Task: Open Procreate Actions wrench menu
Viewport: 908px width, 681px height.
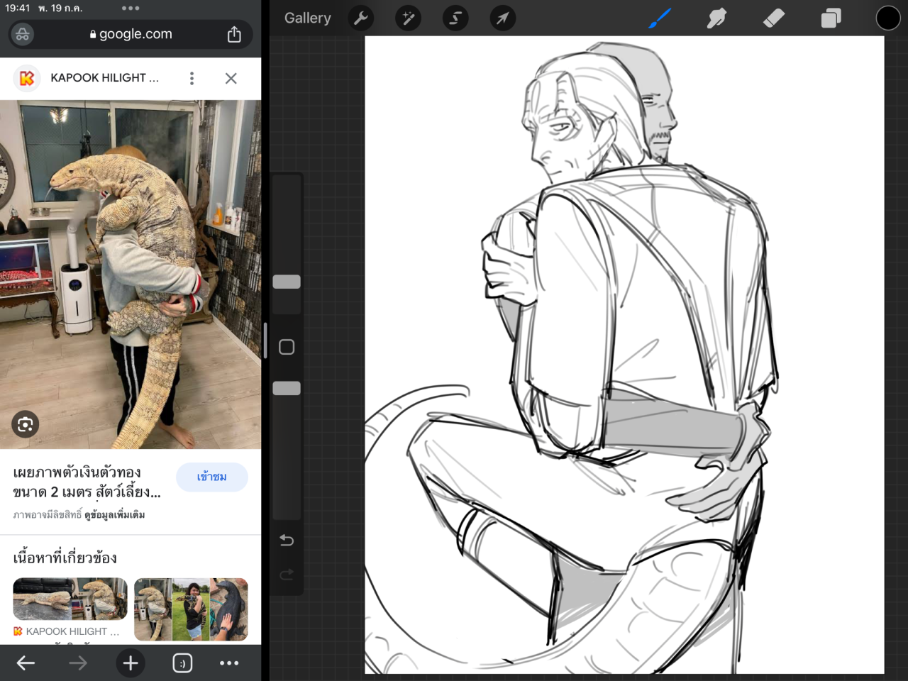Action: 361,18
